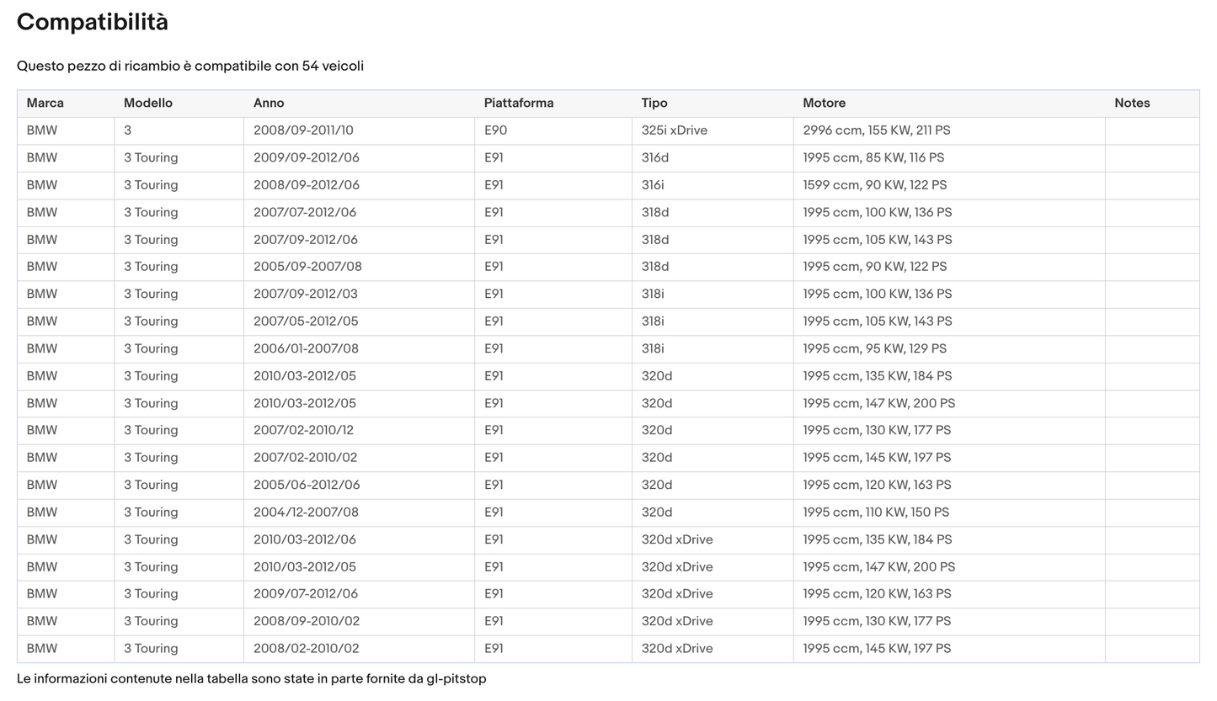This screenshot has height=701, width=1217.
Task: Click the Anno column header
Action: coord(360,104)
